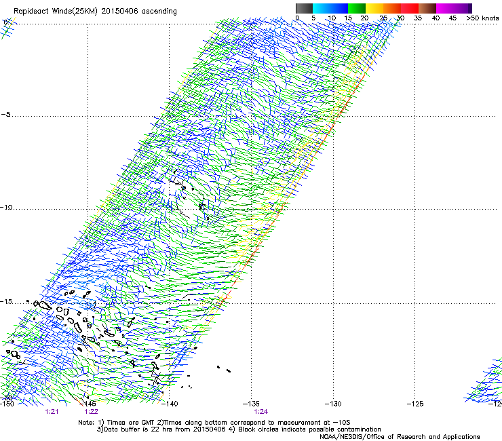Viewport: 502px width, 441px height.
Task: Click the '15' legend scale number
Action: click(348, 18)
